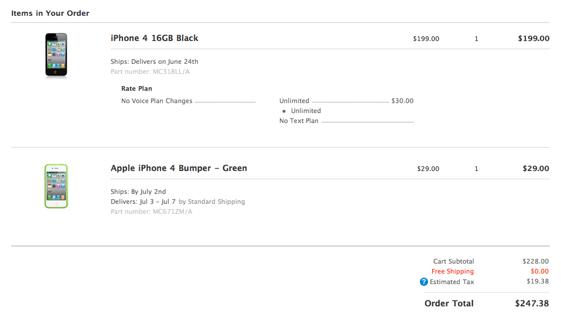Click the Estimated Tax help question-mark icon
Image resolution: width=561 pixels, height=321 pixels.
[x=424, y=282]
